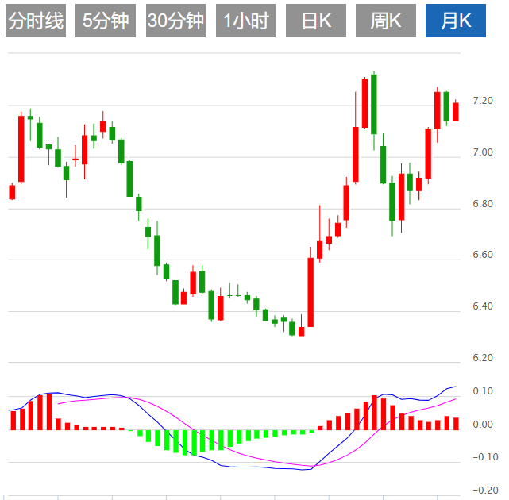Switch to the 分时线 tab
The width and height of the screenshot is (509, 500).
[x=35, y=21]
